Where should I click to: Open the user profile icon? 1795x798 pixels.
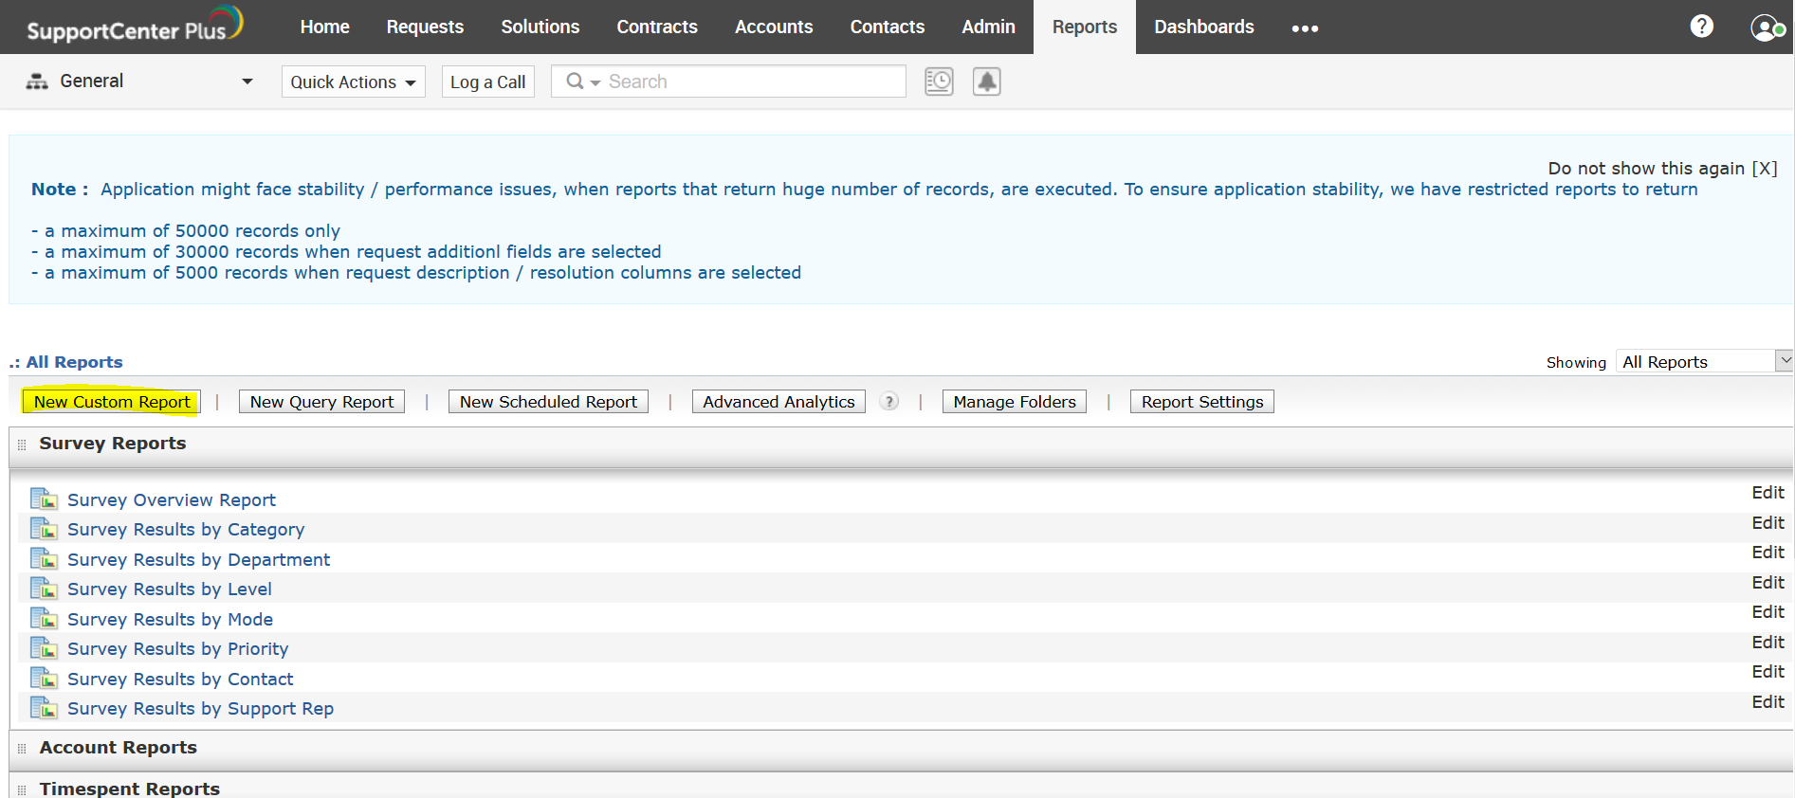tap(1766, 27)
